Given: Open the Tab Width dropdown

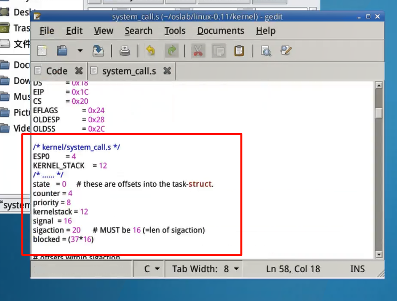Looking at the screenshot, I should click(x=206, y=269).
